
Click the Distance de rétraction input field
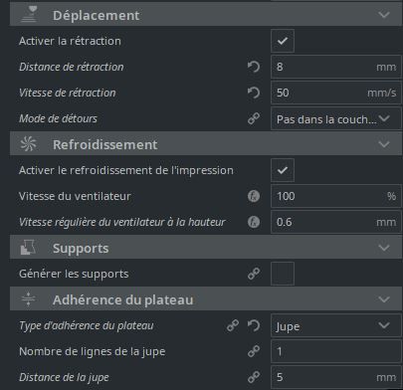coord(336,67)
